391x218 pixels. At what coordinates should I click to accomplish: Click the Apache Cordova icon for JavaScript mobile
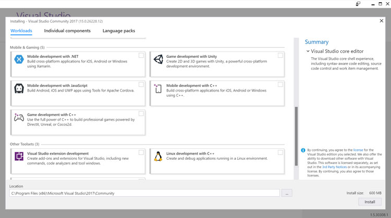point(19,88)
